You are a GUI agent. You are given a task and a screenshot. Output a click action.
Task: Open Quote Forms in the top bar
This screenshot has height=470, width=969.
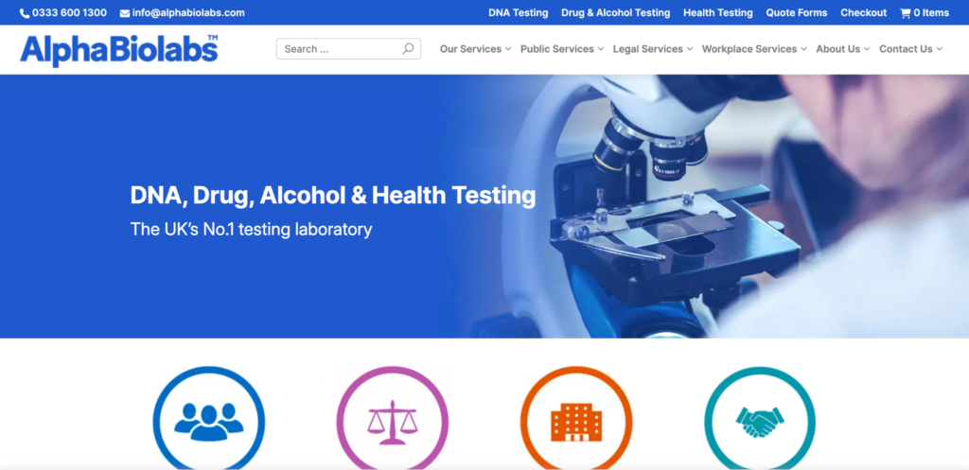(797, 13)
